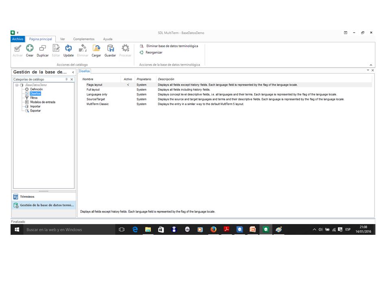This screenshot has height=293, width=390.
Task: Select Diseños in the catalog tree
Action: pos(35,94)
